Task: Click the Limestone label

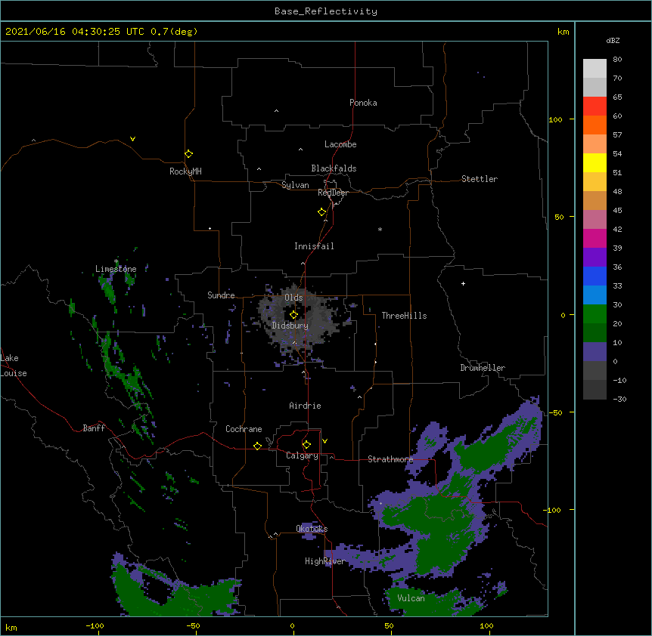Action: click(116, 269)
